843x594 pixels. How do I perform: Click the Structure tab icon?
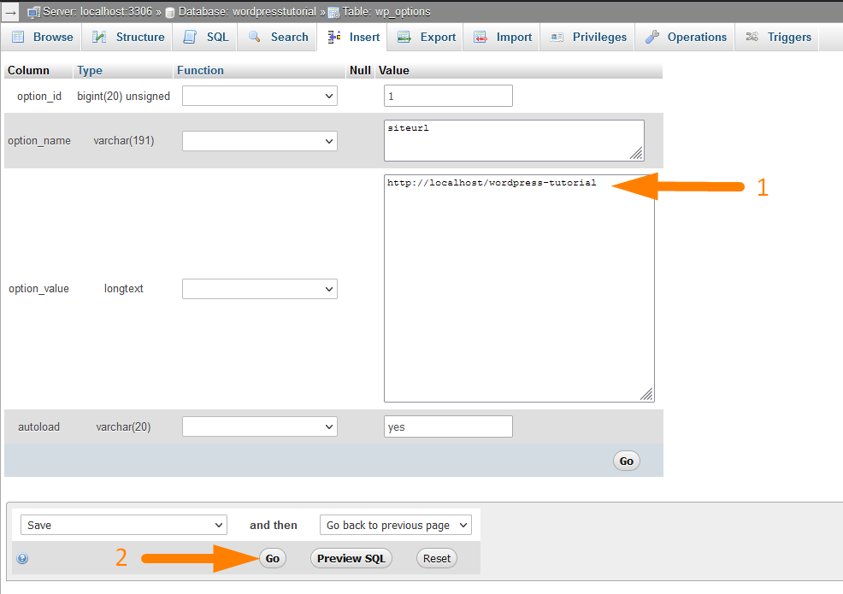pos(99,37)
